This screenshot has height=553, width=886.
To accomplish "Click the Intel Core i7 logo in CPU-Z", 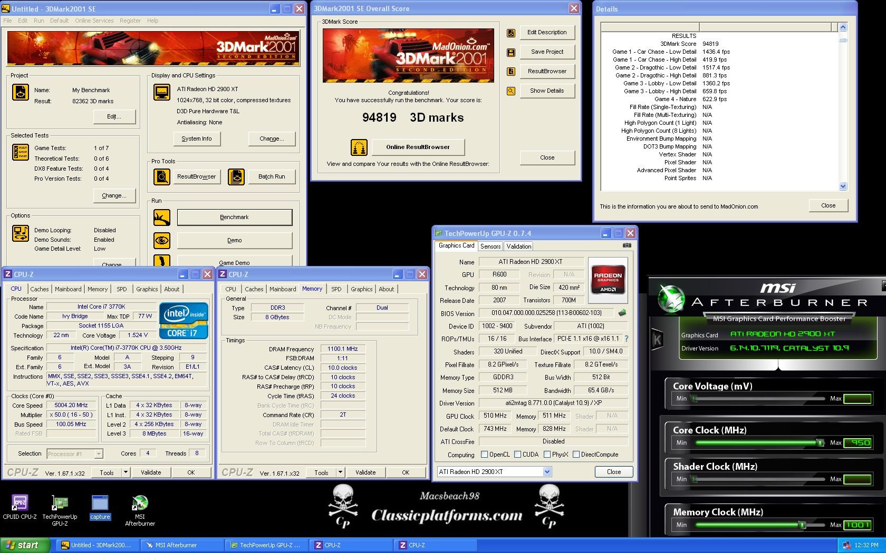I will [184, 320].
